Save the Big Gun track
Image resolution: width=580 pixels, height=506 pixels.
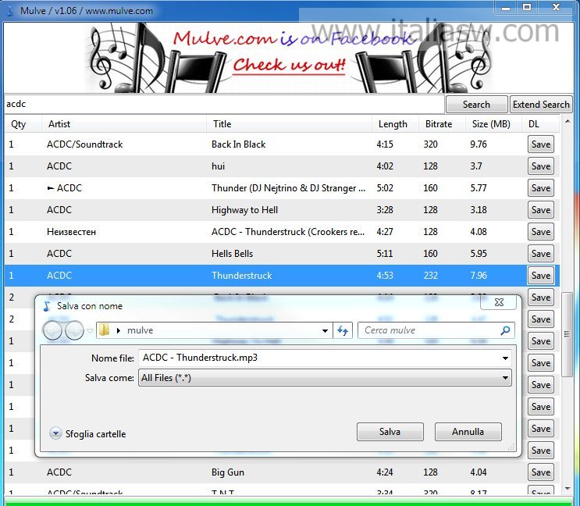click(x=541, y=472)
